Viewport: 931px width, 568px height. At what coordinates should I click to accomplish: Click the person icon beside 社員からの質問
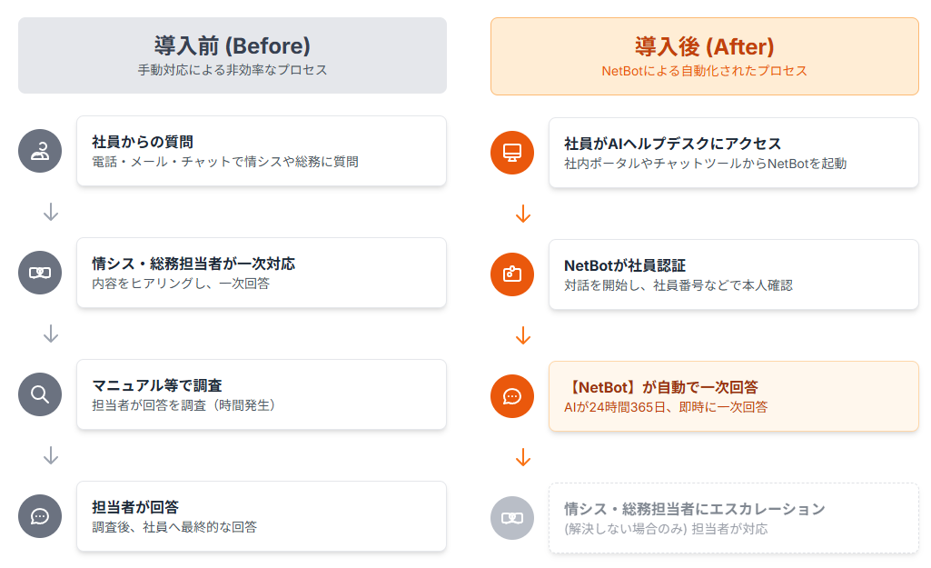coord(40,151)
